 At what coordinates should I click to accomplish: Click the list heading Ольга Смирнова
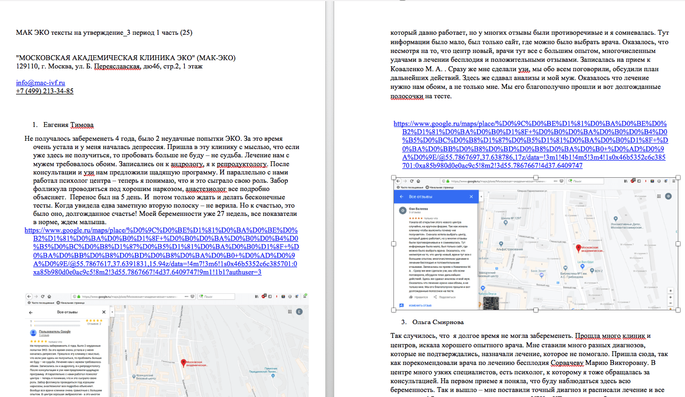tap(438, 322)
